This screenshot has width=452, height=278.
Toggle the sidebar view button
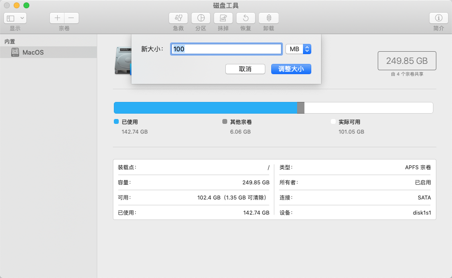(11, 18)
